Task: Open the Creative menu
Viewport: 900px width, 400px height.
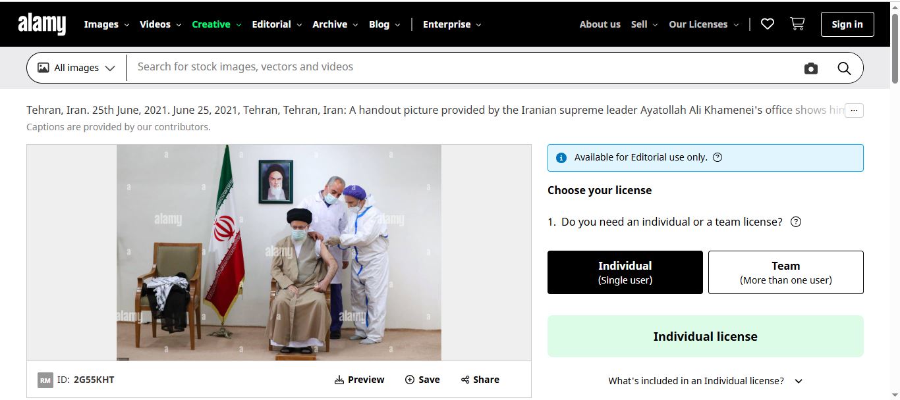Action: pyautogui.click(x=216, y=24)
